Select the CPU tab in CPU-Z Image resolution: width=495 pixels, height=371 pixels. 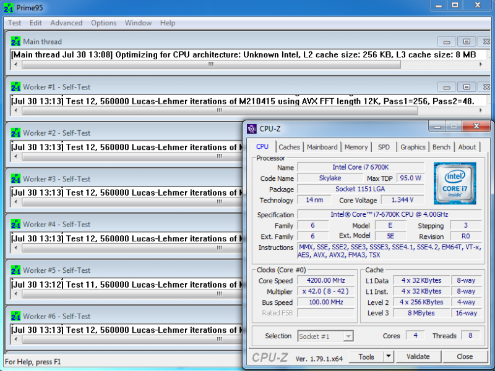tap(262, 146)
